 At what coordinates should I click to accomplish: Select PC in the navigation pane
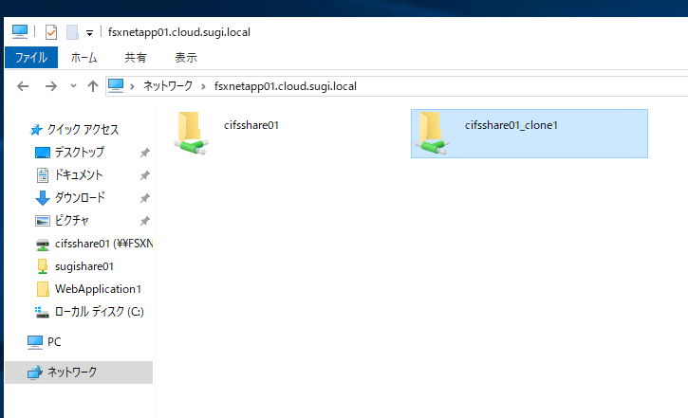[53, 342]
